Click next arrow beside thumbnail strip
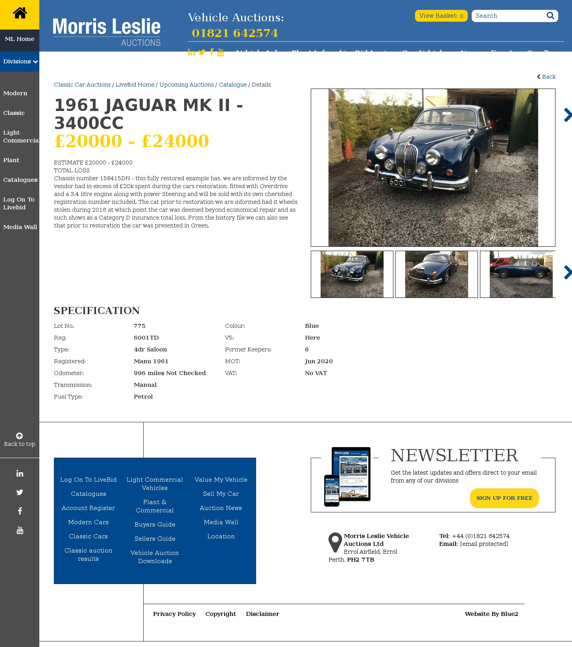 coord(568,272)
